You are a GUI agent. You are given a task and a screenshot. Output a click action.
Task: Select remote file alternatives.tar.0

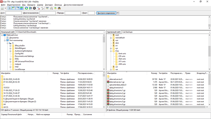[x=116, y=79]
